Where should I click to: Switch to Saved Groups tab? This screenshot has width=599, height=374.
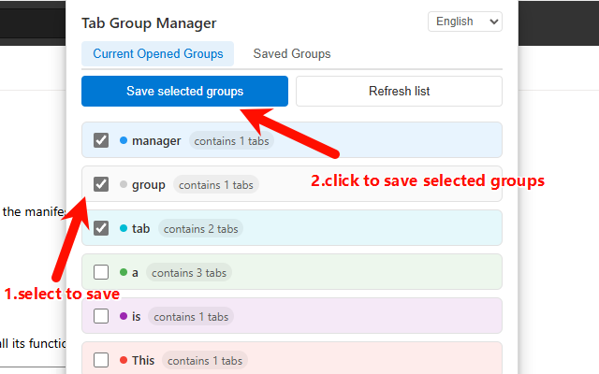point(291,54)
